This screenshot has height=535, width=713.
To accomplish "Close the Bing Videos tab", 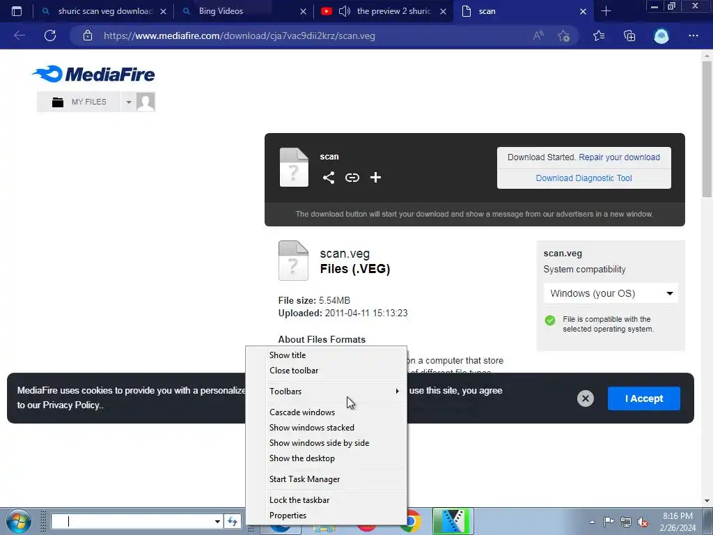I will point(304,12).
